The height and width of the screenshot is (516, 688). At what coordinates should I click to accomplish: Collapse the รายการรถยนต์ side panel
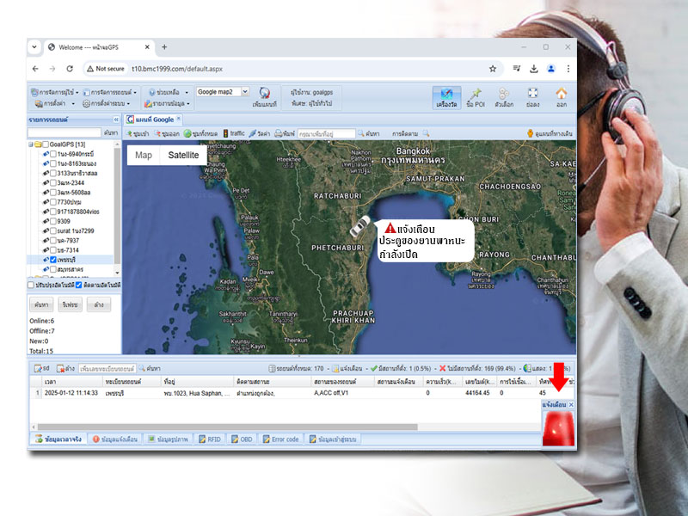click(116, 120)
